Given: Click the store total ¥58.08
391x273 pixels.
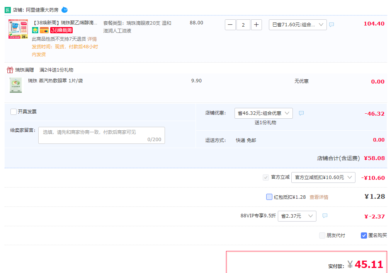Looking at the screenshot, I should [374, 158].
